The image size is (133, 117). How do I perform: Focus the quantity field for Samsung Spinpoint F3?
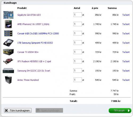78,43
